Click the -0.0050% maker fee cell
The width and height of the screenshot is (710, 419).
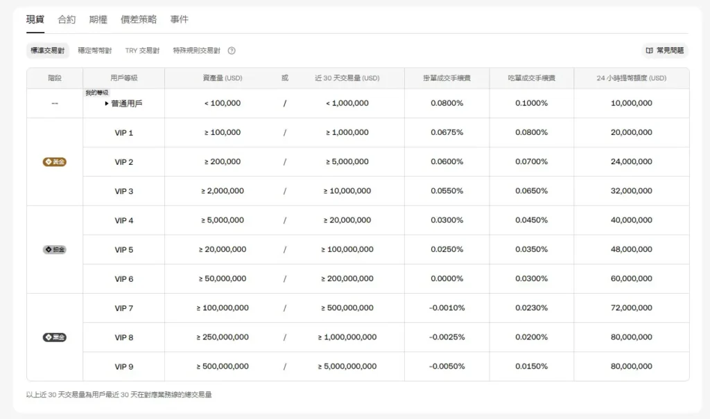pos(447,366)
